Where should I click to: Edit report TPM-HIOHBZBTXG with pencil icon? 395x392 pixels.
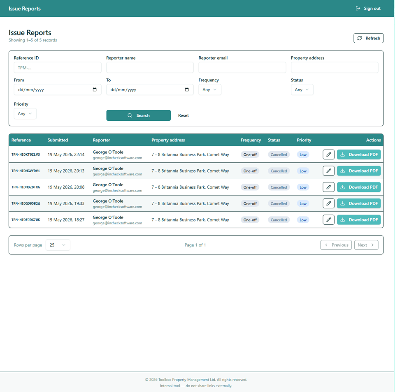pyautogui.click(x=328, y=187)
